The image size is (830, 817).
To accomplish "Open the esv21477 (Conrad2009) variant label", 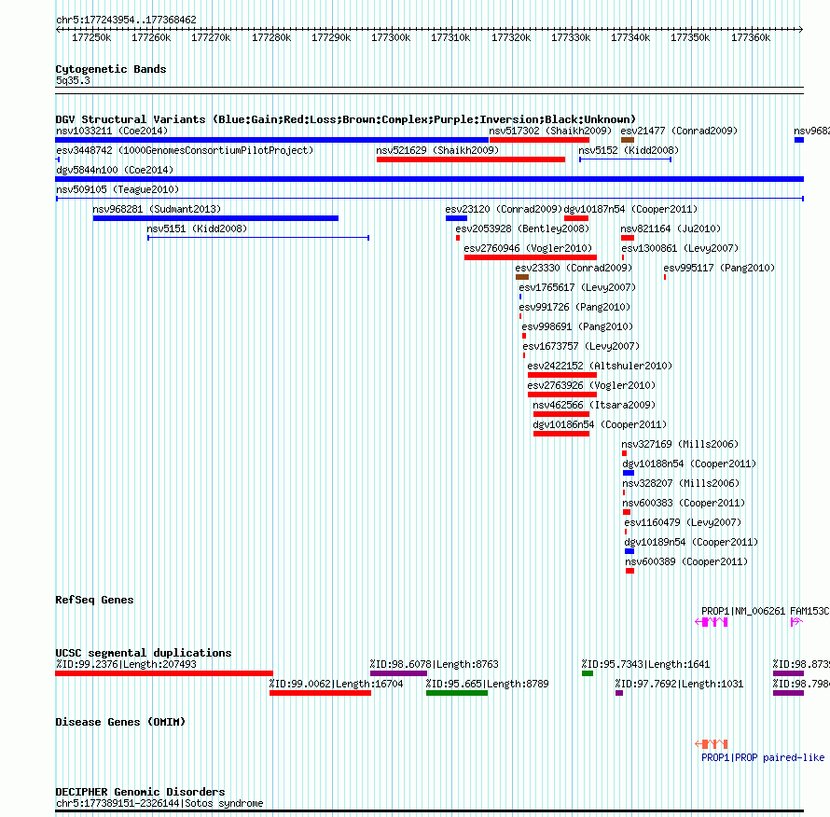I will 679,131.
